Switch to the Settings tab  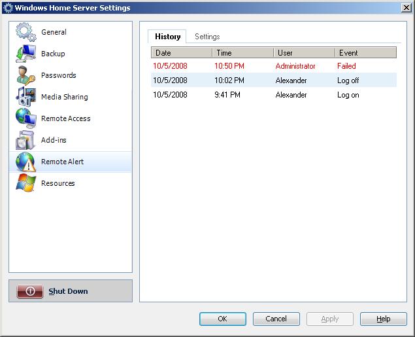pyautogui.click(x=207, y=36)
